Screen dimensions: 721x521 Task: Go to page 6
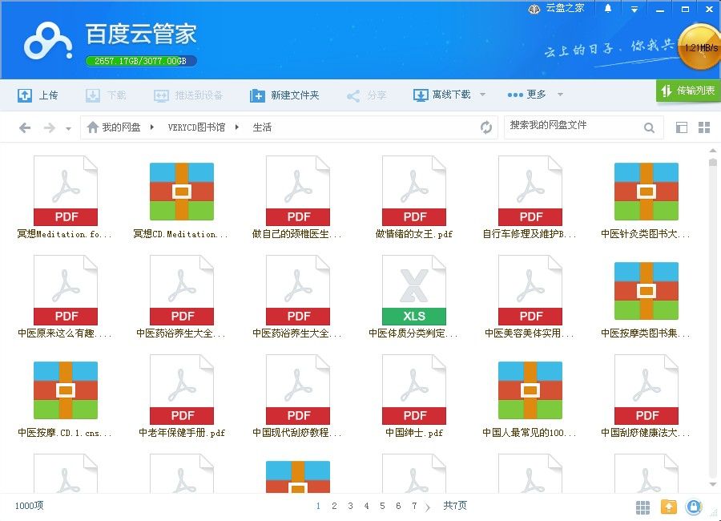(398, 506)
